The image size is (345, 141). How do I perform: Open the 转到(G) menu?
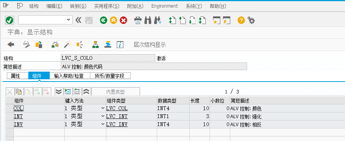tap(78, 6)
